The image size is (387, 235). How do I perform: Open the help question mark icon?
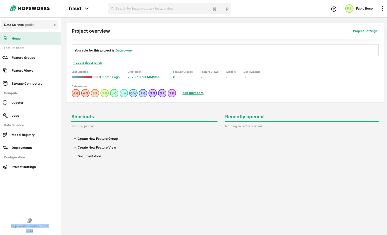coord(334,9)
